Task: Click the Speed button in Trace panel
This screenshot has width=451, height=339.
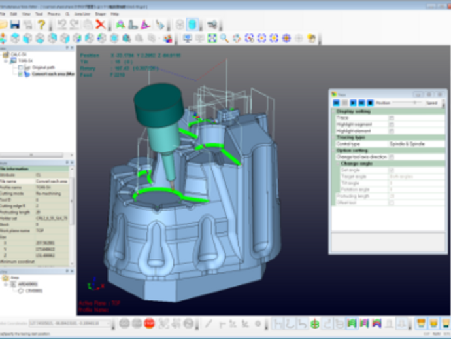Action: tap(432, 103)
